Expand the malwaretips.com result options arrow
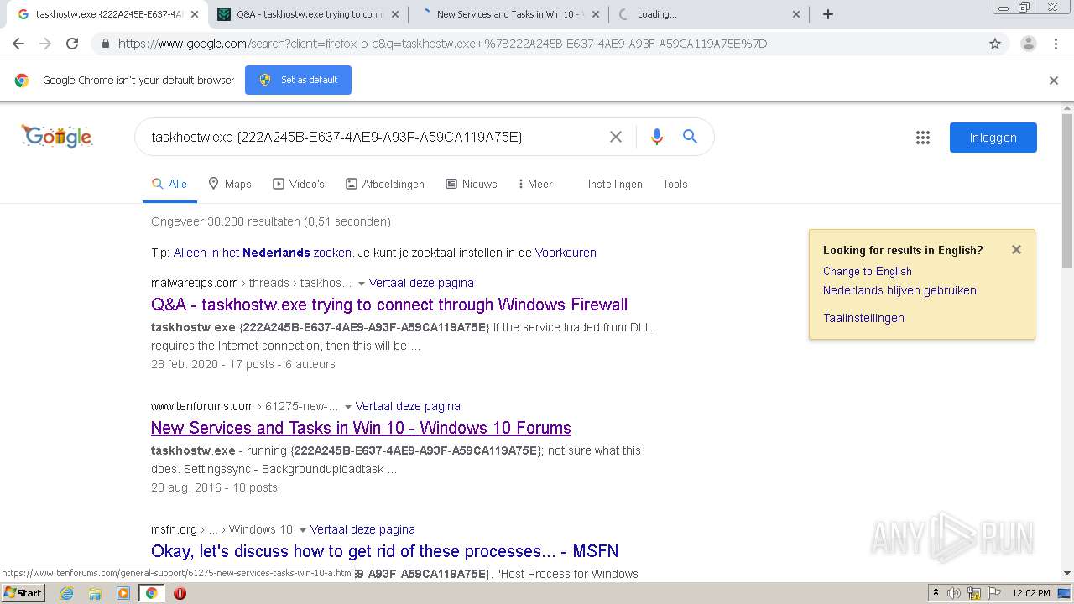 coord(362,284)
